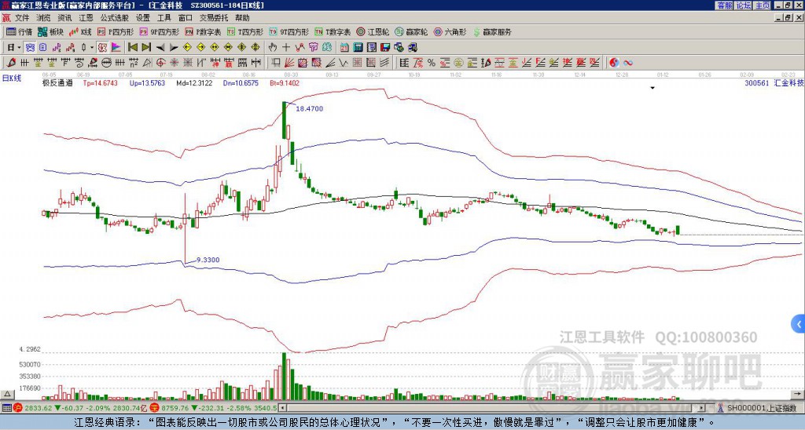Open the 六角形 hexagon tool
This screenshot has width=805, height=430.
pos(450,31)
